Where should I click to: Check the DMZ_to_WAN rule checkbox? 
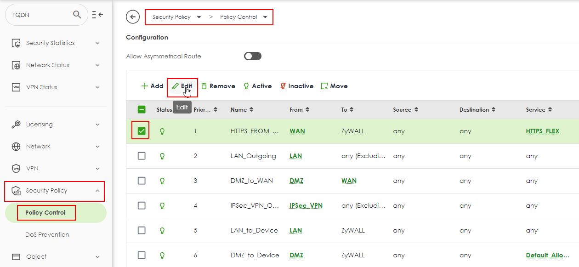pyautogui.click(x=142, y=181)
